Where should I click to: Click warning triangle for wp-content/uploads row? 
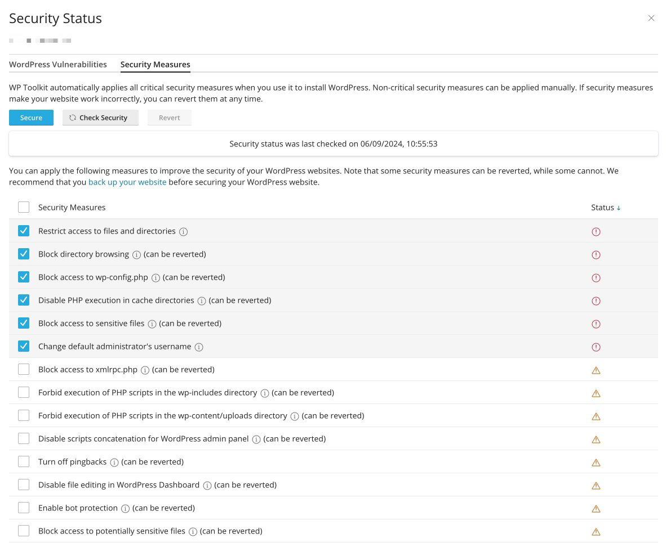pyautogui.click(x=596, y=416)
